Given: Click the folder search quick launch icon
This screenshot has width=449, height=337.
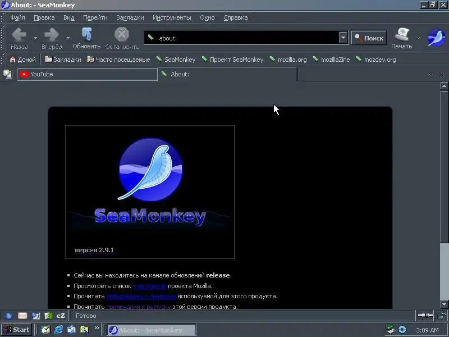Looking at the screenshot, I should [84, 330].
